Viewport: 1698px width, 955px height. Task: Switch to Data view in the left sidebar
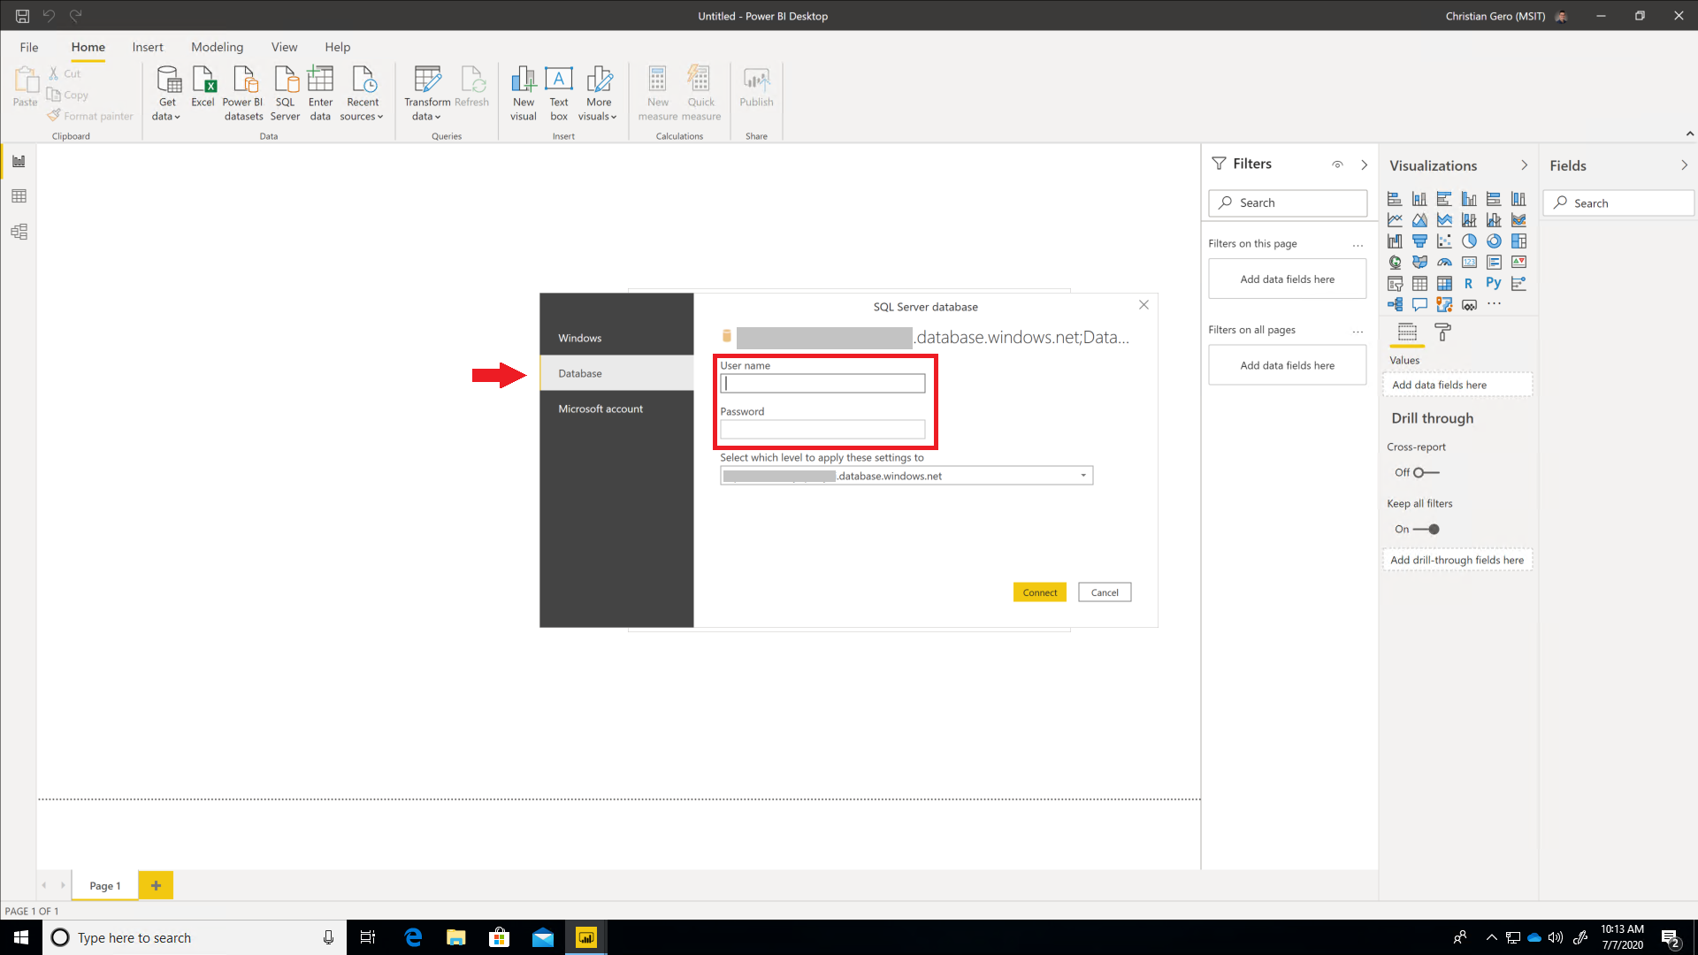(x=19, y=196)
